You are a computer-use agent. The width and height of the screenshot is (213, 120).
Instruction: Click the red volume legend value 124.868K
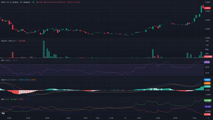point(22,41)
